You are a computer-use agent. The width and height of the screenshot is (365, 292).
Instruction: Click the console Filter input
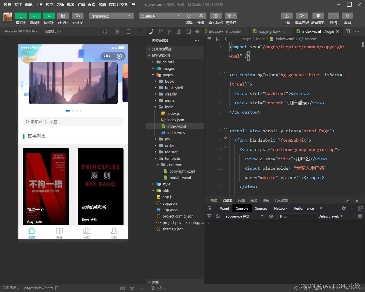tap(297, 216)
